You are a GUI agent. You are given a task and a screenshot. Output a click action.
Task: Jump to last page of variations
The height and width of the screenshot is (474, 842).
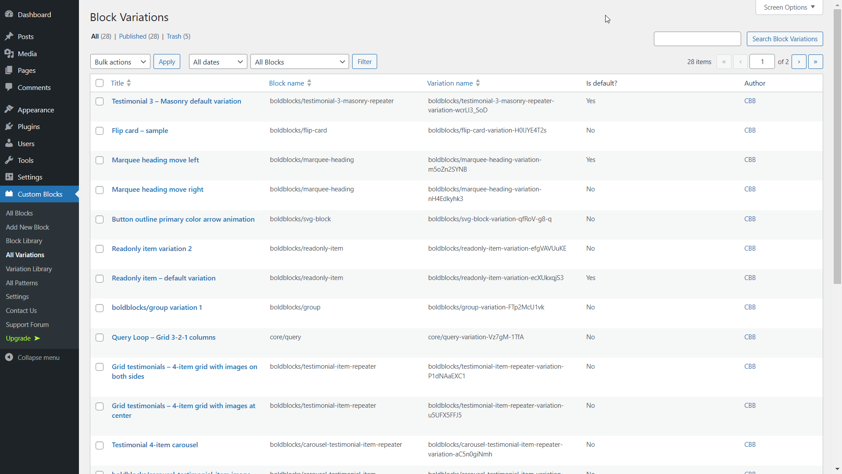tap(816, 62)
